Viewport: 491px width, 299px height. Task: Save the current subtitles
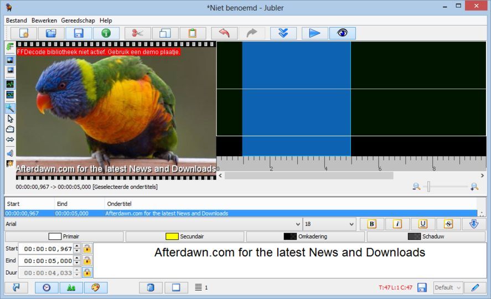79,33
